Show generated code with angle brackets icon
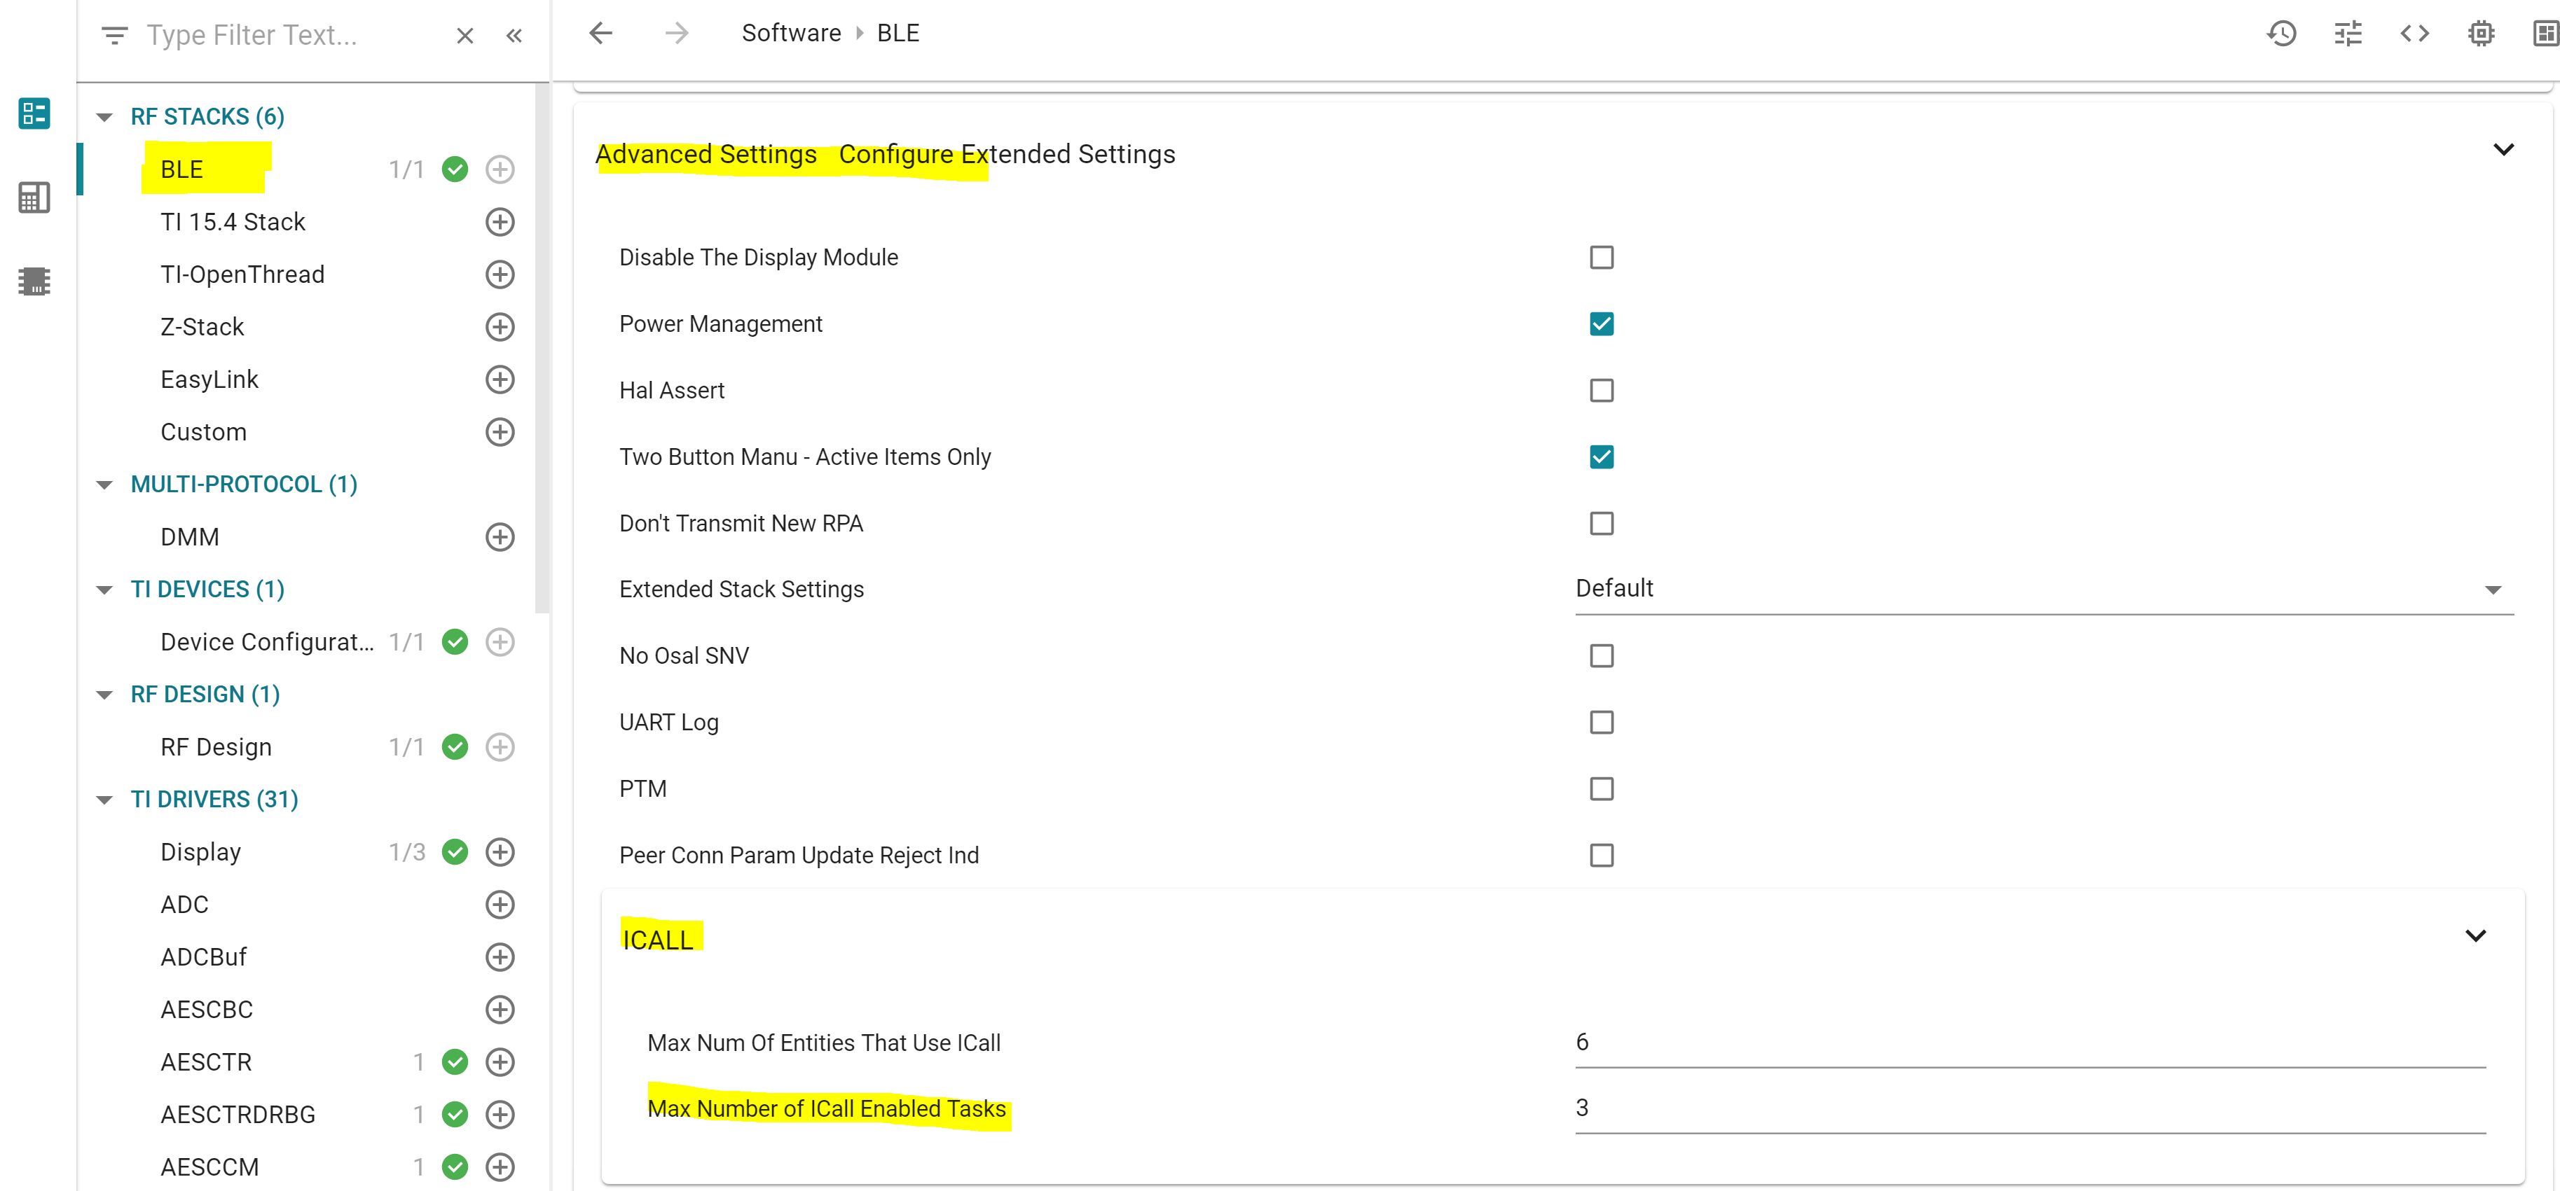This screenshot has height=1191, width=2560. (x=2414, y=34)
